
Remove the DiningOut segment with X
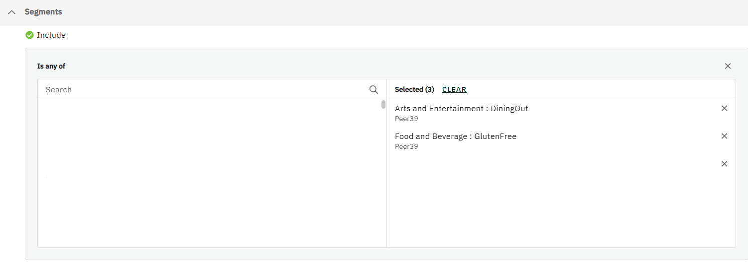click(x=724, y=108)
